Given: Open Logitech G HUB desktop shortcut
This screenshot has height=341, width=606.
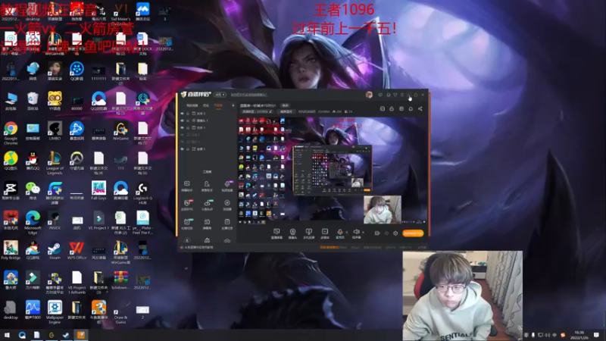Looking at the screenshot, I should (x=142, y=193).
